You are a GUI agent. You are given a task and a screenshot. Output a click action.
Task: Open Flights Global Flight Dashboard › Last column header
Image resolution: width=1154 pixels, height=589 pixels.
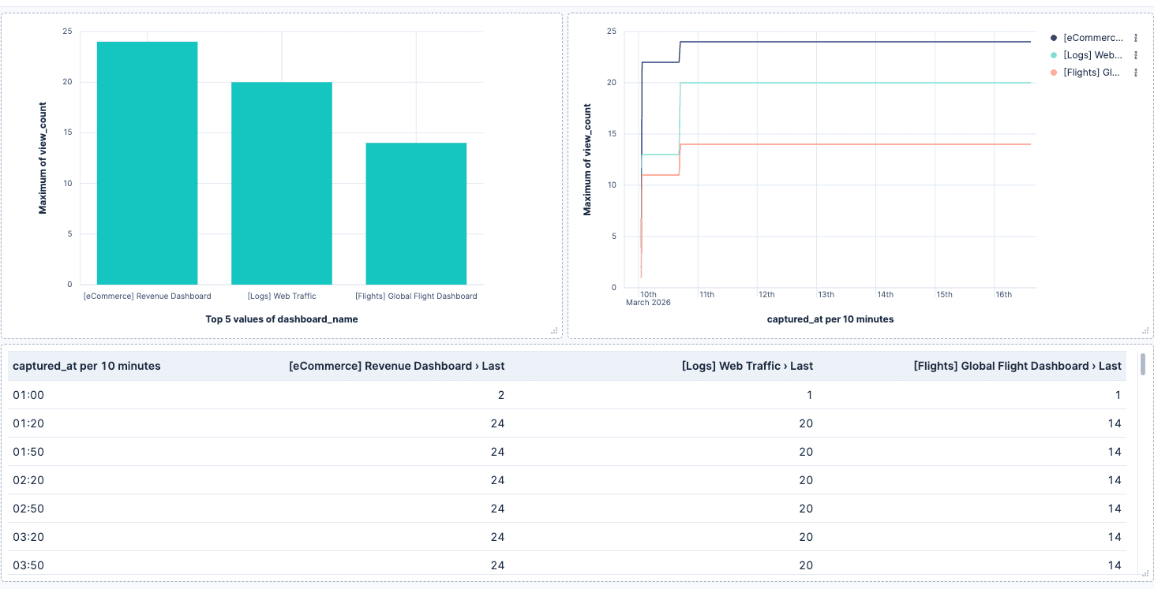tap(1017, 366)
